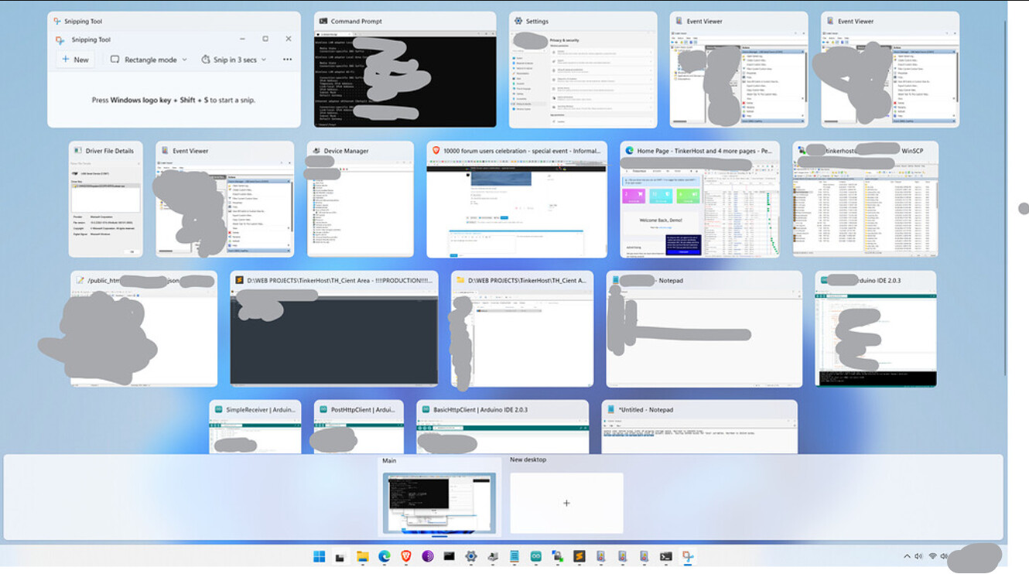Open the Snip in 3 secs dropdown
The height and width of the screenshot is (574, 1029).
[234, 60]
